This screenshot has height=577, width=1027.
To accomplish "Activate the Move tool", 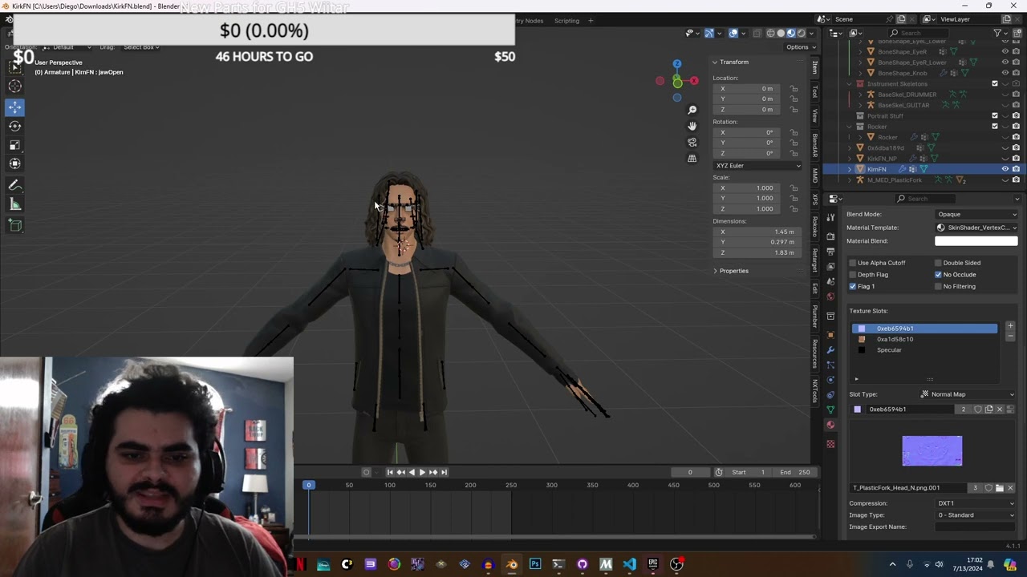I will 15,107.
